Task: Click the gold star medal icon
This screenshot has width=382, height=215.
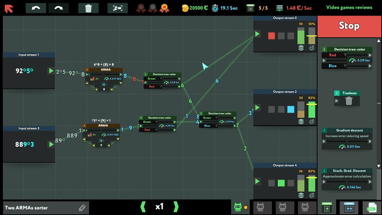Action: [x=164, y=8]
